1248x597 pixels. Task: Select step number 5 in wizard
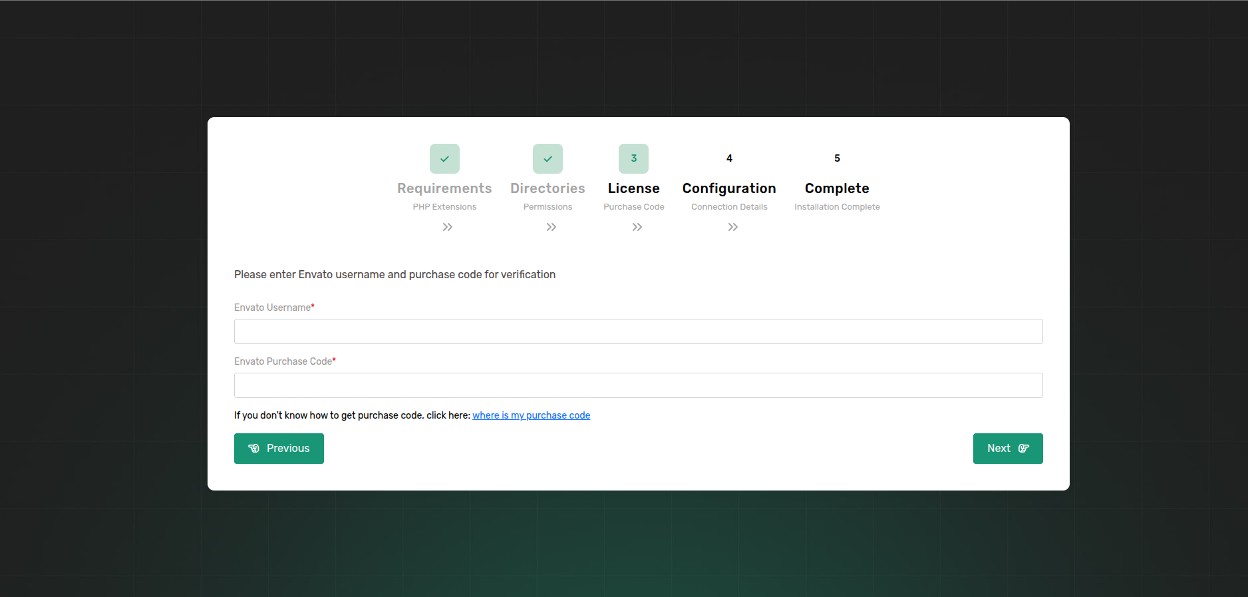point(837,158)
